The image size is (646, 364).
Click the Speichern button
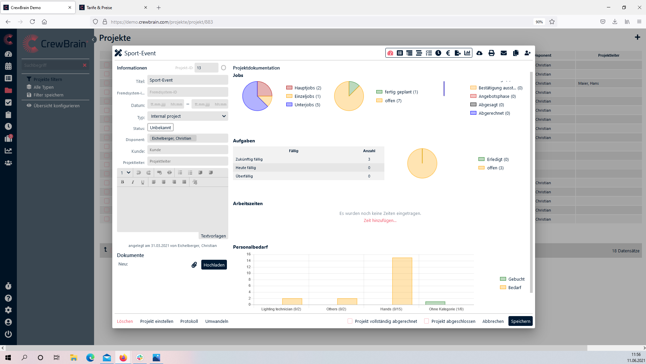(x=520, y=321)
